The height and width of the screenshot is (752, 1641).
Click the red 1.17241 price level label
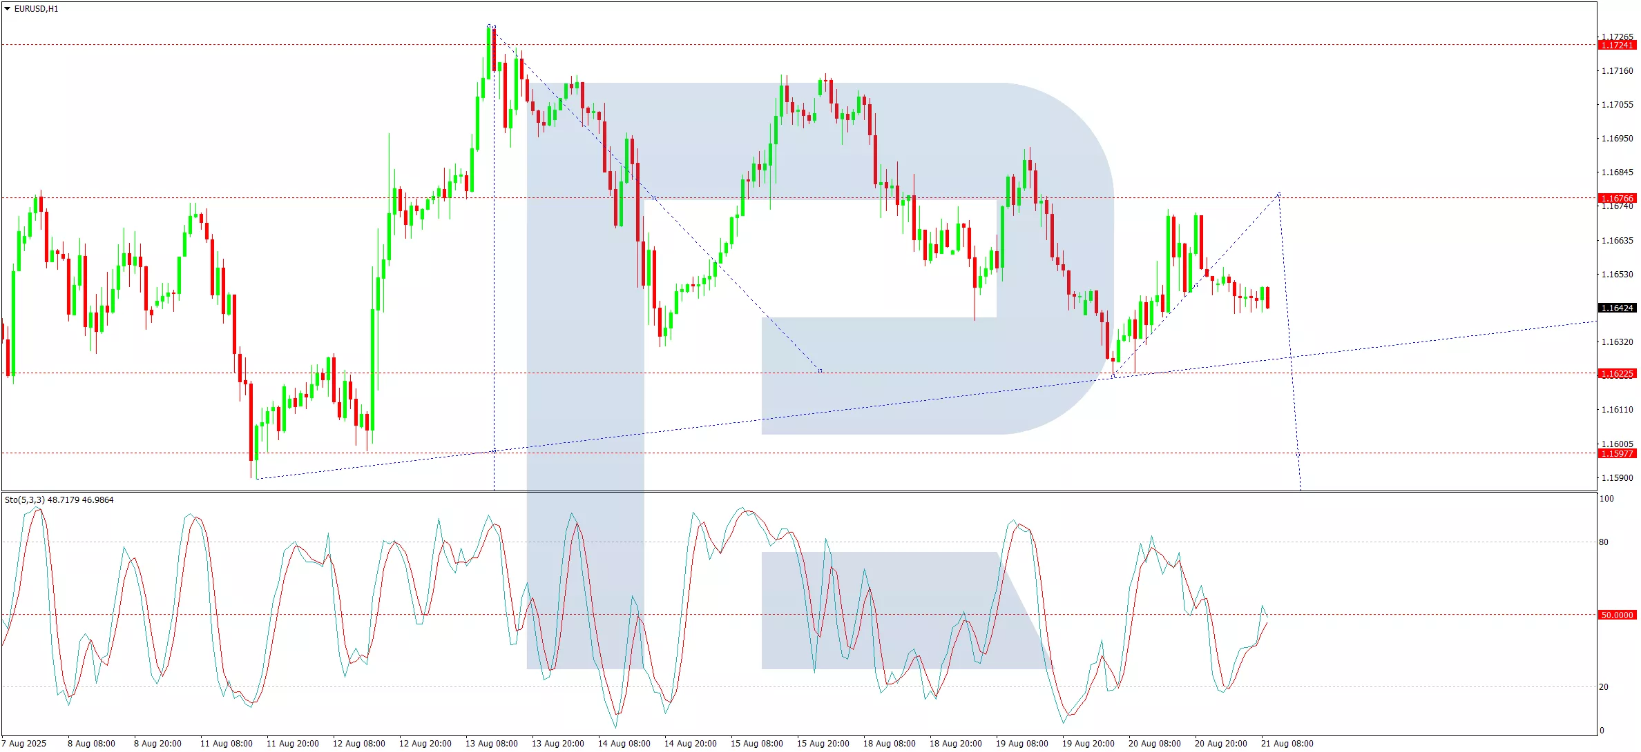[1617, 45]
